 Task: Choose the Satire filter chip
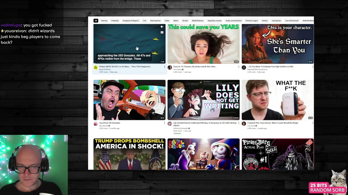(167, 21)
